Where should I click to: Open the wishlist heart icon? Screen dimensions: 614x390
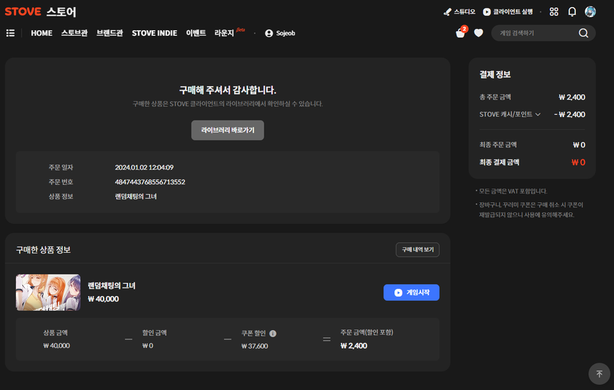pyautogui.click(x=478, y=33)
